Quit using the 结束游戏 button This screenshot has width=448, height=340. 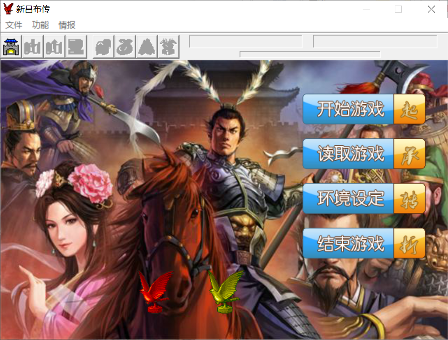pyautogui.click(x=364, y=244)
